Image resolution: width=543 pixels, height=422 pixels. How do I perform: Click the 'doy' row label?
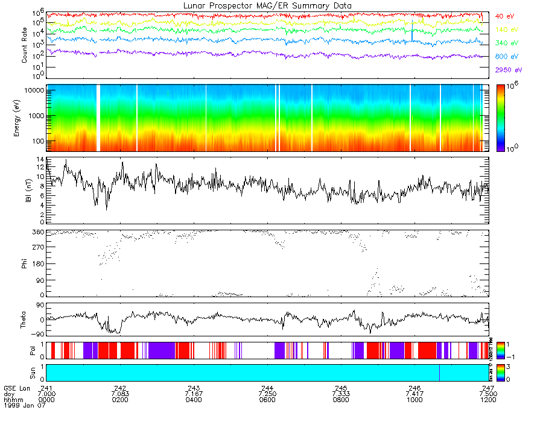pyautogui.click(x=9, y=394)
